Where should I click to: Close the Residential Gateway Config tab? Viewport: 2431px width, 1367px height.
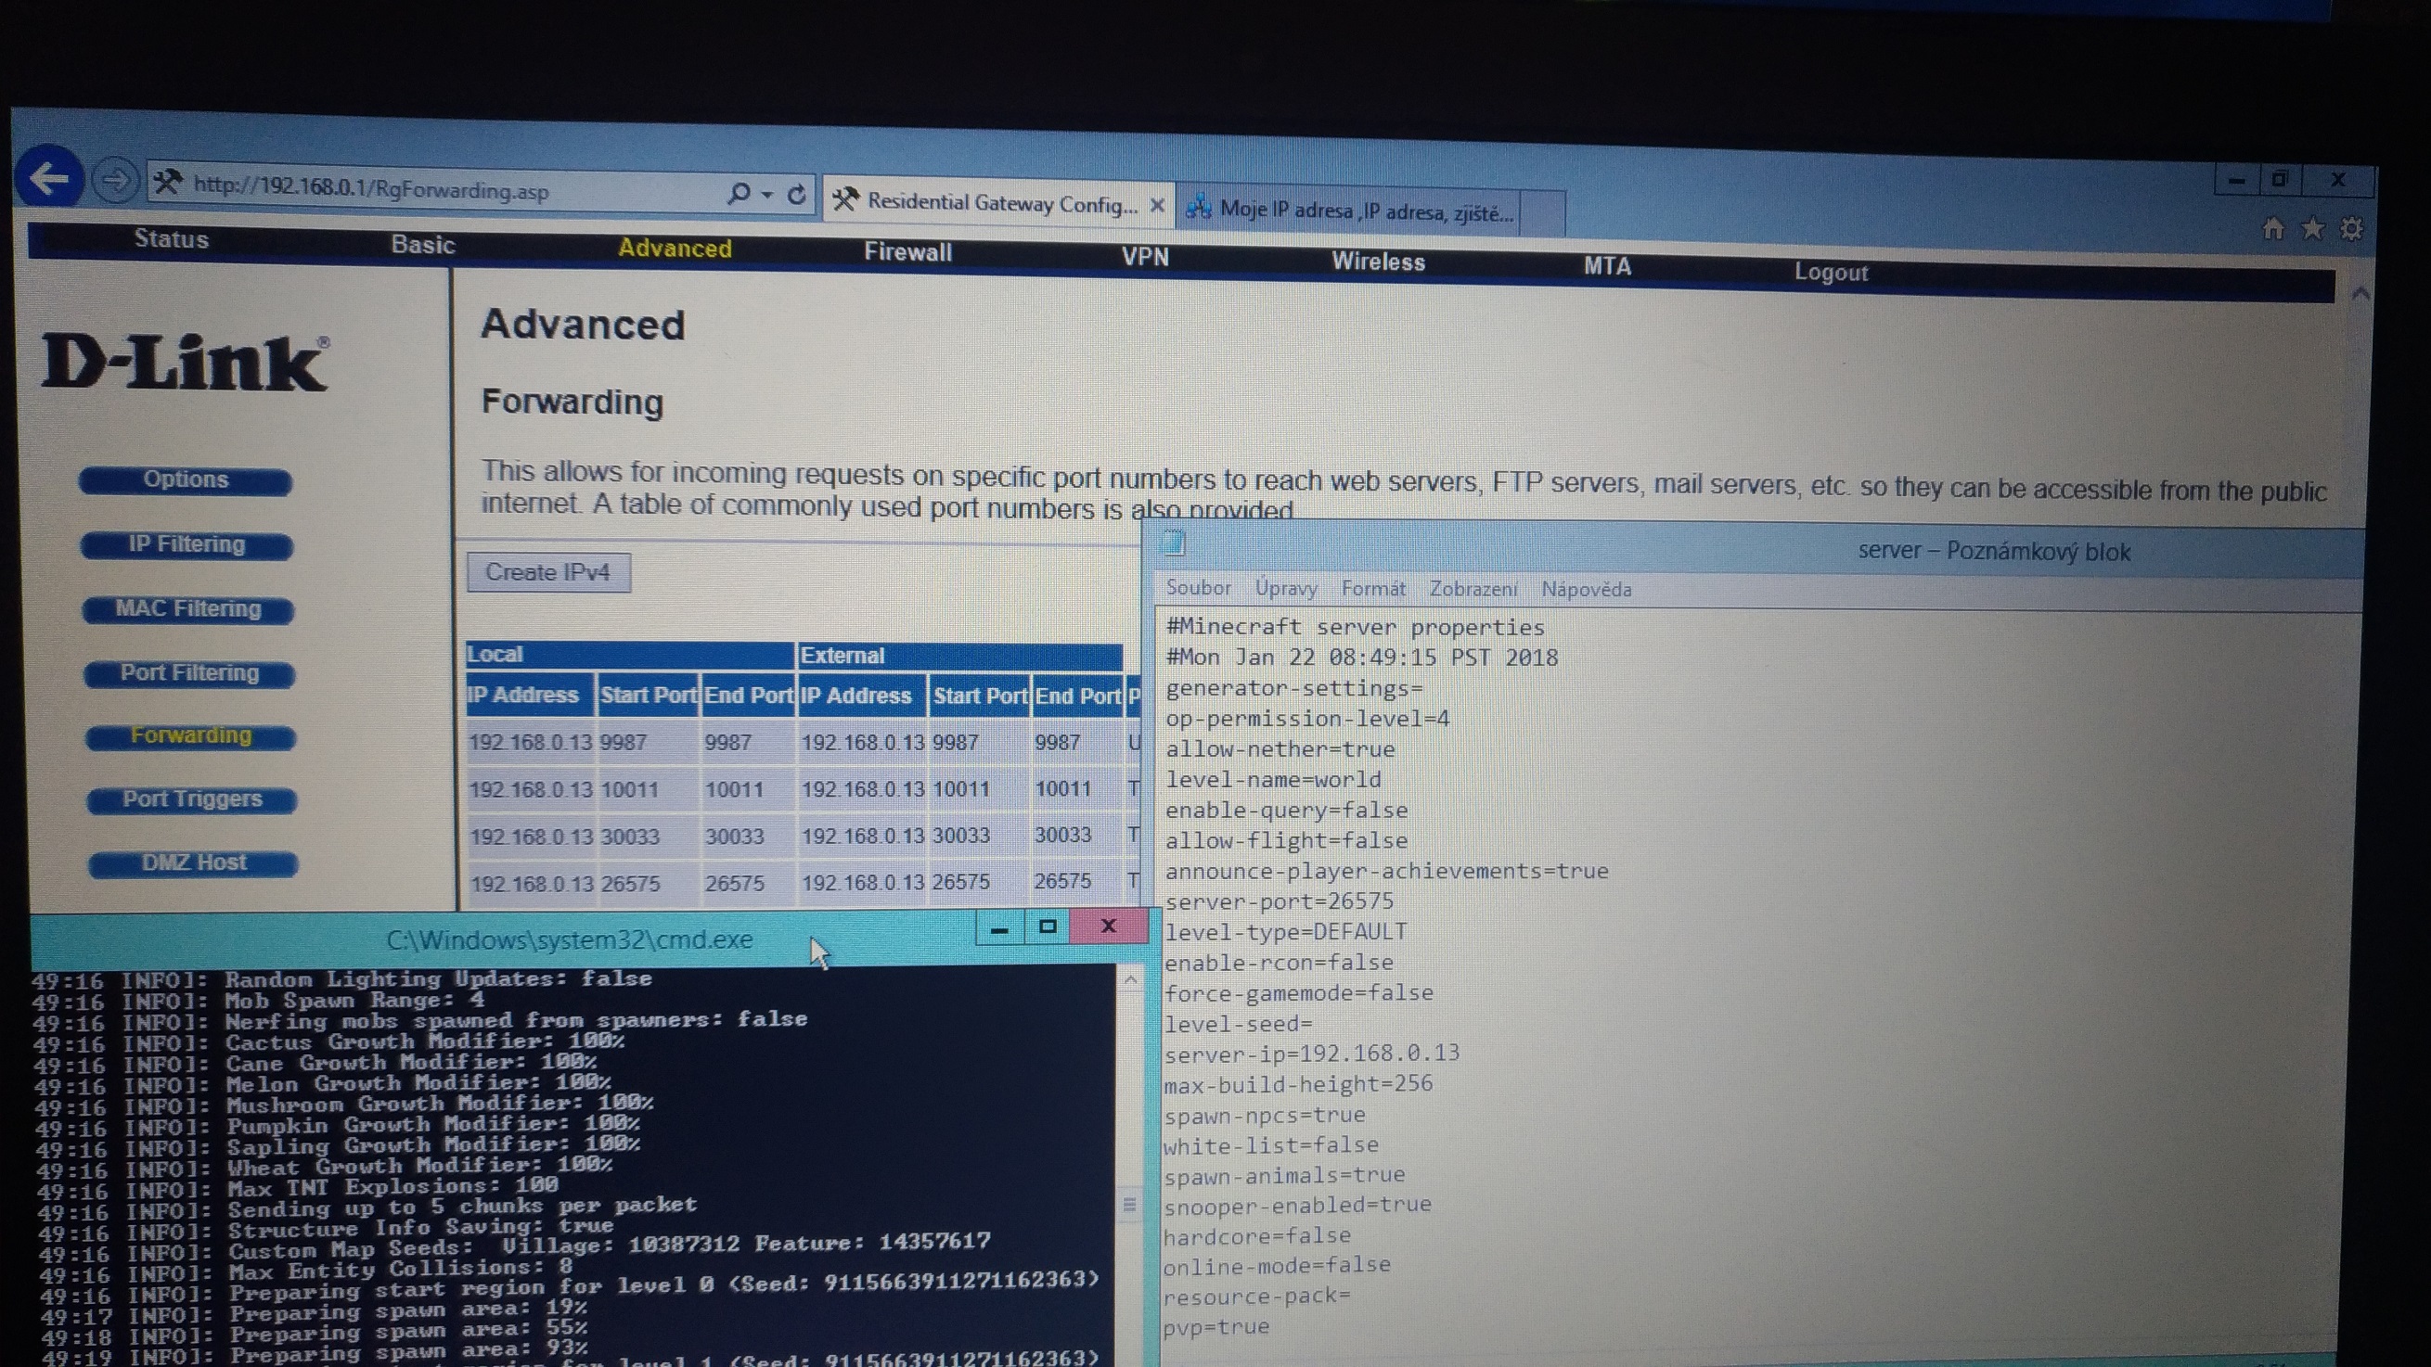(1157, 205)
